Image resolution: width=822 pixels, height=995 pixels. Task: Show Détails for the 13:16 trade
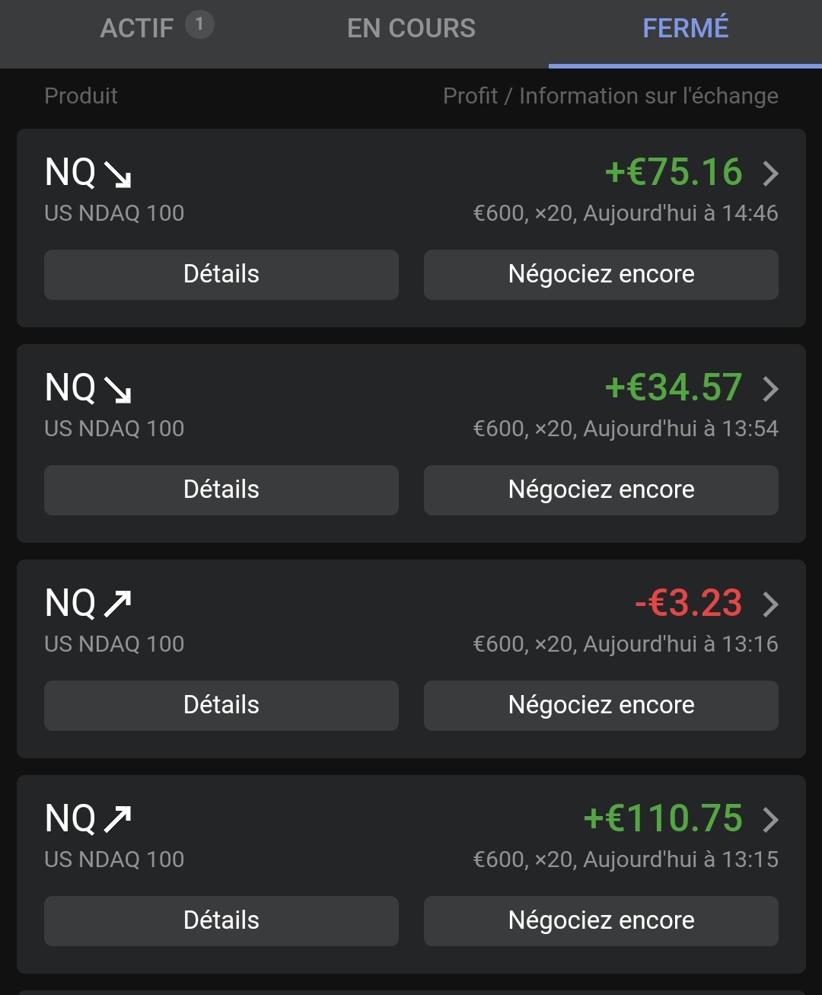[221, 705]
